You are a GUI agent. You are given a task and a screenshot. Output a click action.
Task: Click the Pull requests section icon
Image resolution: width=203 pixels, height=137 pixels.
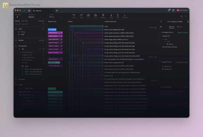tap(16, 46)
